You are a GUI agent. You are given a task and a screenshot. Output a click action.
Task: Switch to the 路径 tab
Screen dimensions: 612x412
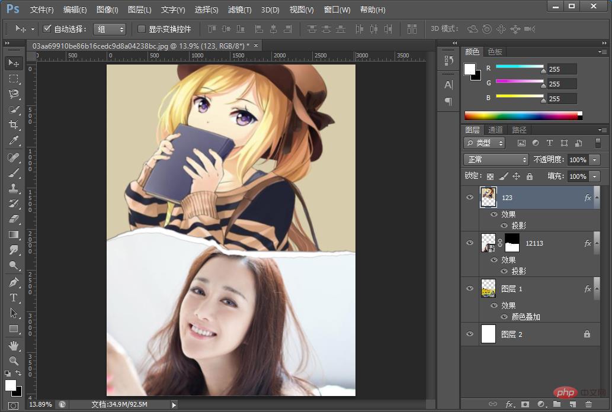pyautogui.click(x=519, y=130)
